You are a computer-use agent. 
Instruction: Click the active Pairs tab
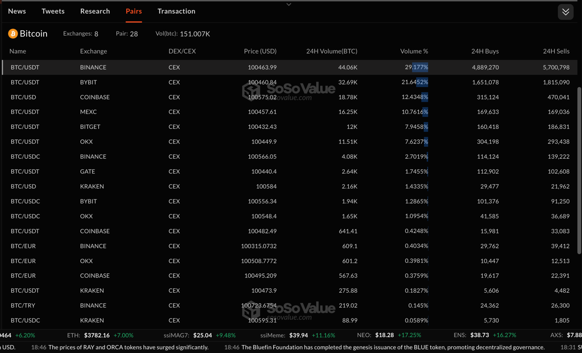point(134,11)
